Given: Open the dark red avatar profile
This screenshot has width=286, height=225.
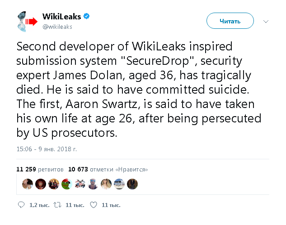Looking at the screenshot, I should click(x=41, y=184).
